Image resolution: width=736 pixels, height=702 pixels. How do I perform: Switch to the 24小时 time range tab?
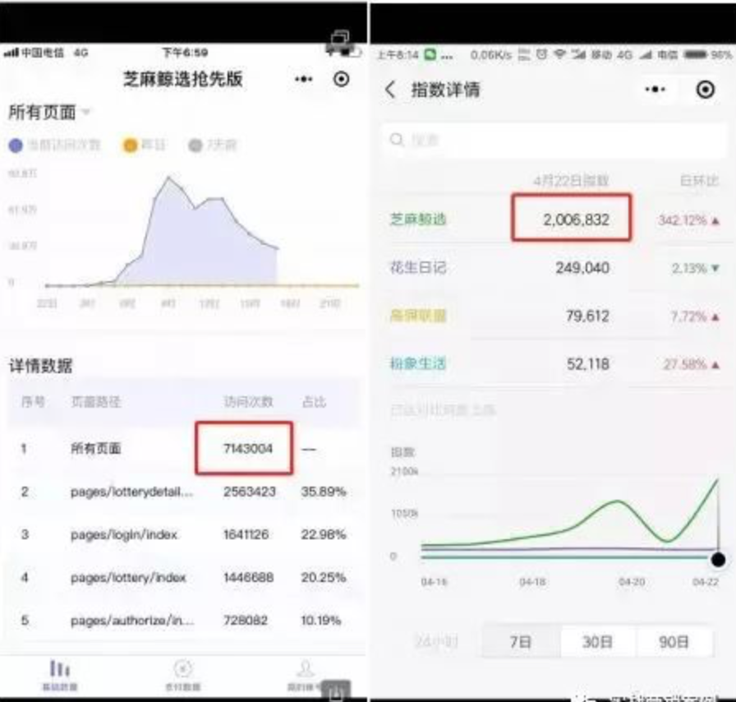point(437,641)
